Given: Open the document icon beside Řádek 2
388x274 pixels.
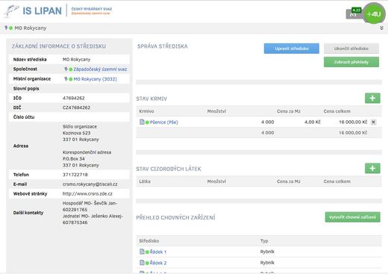Looking at the screenshot, I should [142, 263].
